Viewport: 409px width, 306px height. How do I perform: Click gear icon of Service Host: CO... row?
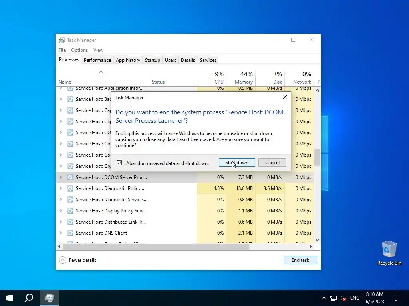[70, 133]
